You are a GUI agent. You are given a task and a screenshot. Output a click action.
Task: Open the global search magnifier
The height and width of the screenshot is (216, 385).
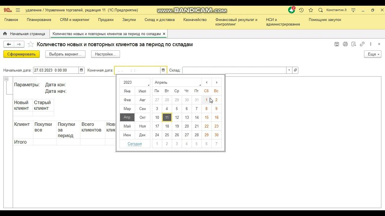coord(321,10)
